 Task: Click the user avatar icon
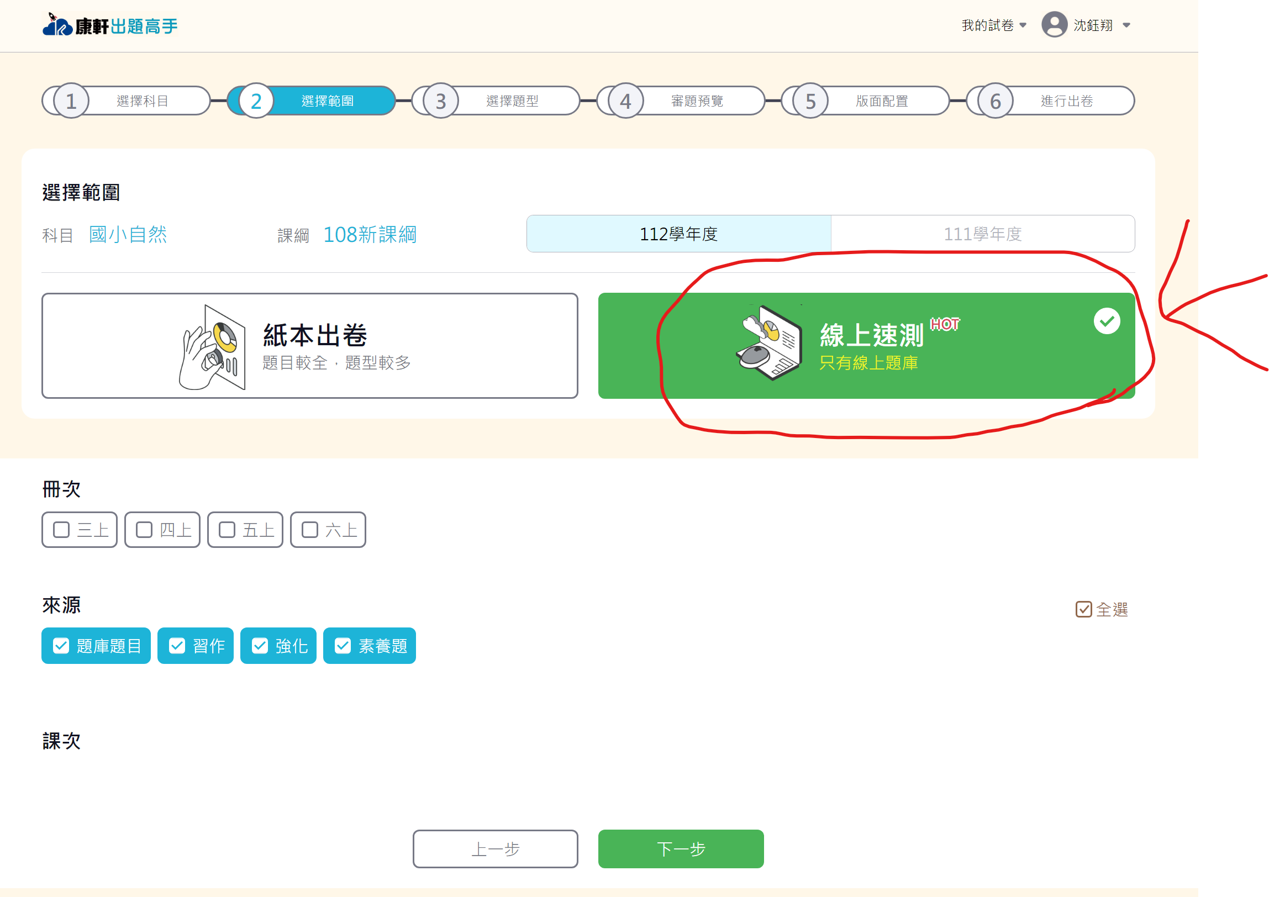coord(1054,25)
